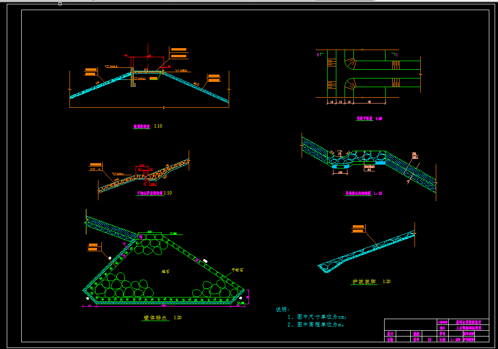Click the 护坡坡脚 drawing title

click(x=364, y=282)
